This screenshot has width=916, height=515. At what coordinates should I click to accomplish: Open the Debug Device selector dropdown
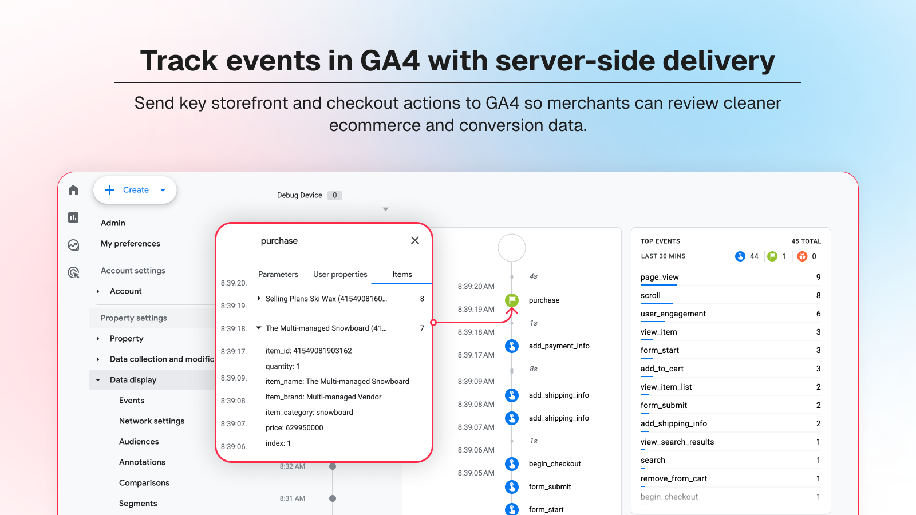click(385, 209)
